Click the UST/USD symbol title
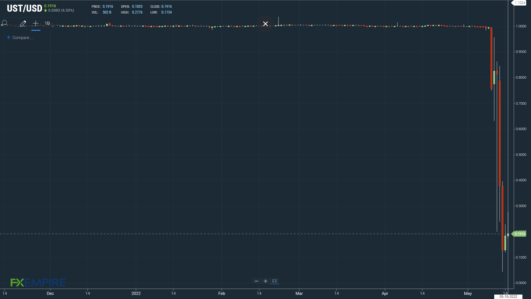Image resolution: width=531 pixels, height=299 pixels. (24, 8)
